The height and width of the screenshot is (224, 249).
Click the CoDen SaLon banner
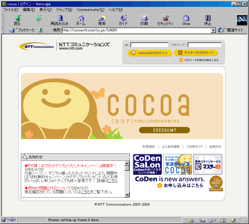pos(147,164)
